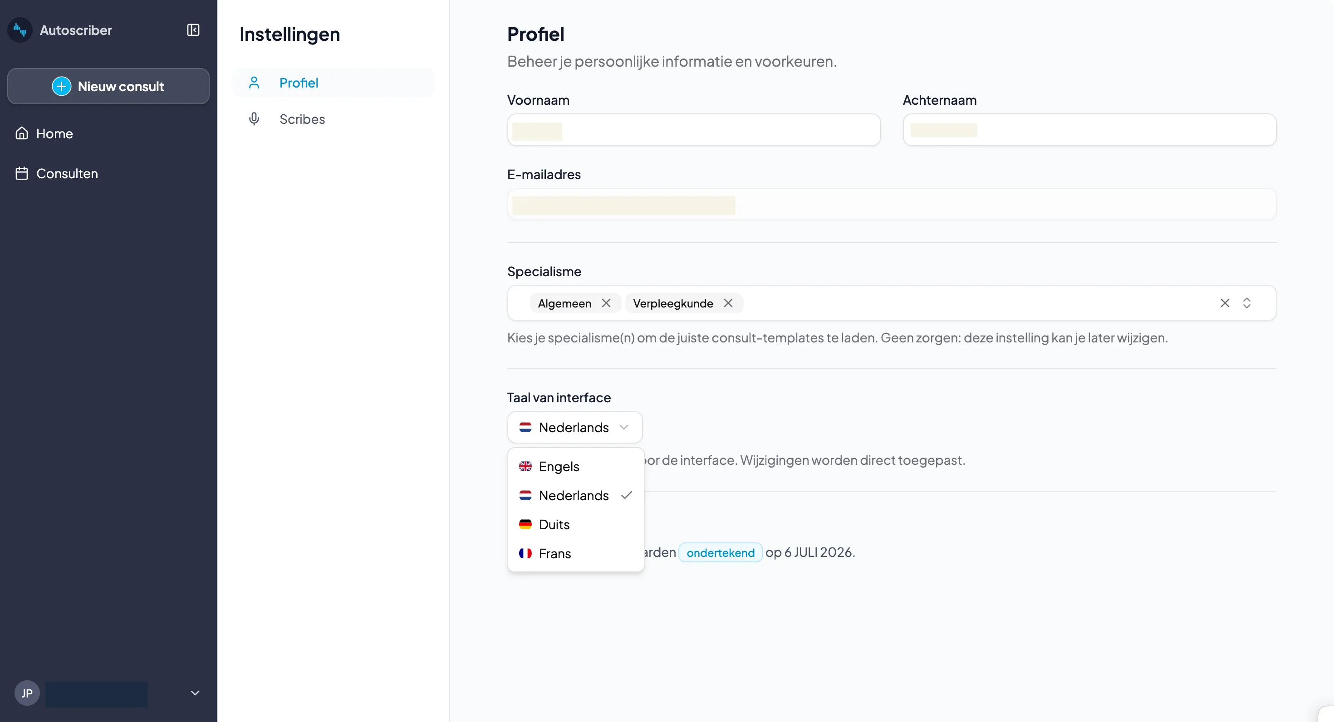Choose Engels from the language list
Screen dimensions: 1334x722
[x=575, y=466]
